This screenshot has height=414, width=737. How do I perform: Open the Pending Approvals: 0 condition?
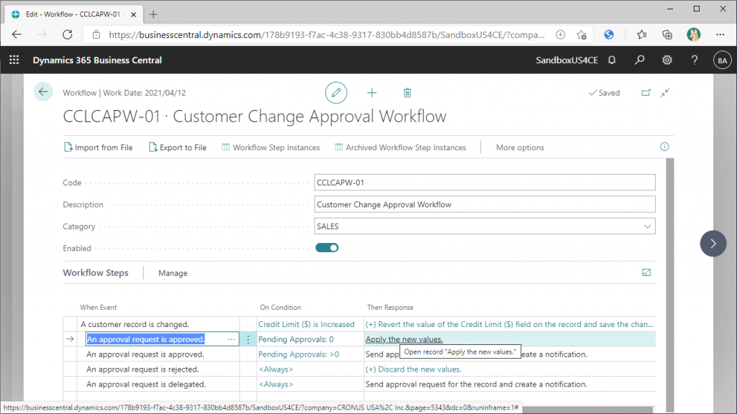296,339
